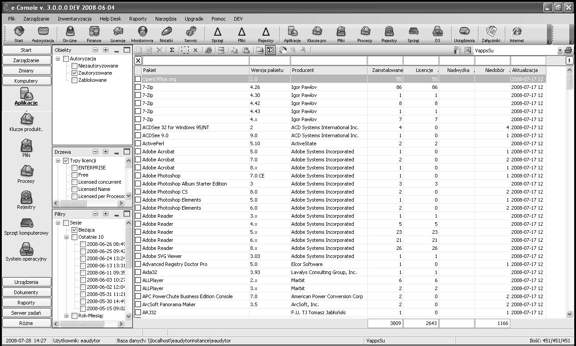Click the Komputery sidebar button
Image resolution: width=576 pixels, height=346 pixels.
(26, 81)
